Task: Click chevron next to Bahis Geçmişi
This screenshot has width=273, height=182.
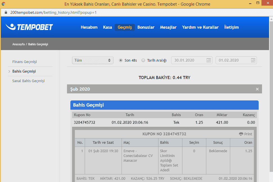Action: (x=9, y=71)
